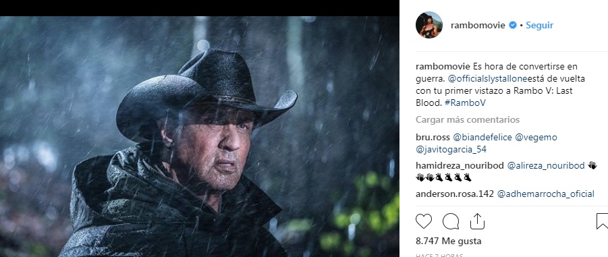Image resolution: width=608 pixels, height=257 pixels.
Task: Open @javitogarcia_54 mention
Action: point(451,150)
